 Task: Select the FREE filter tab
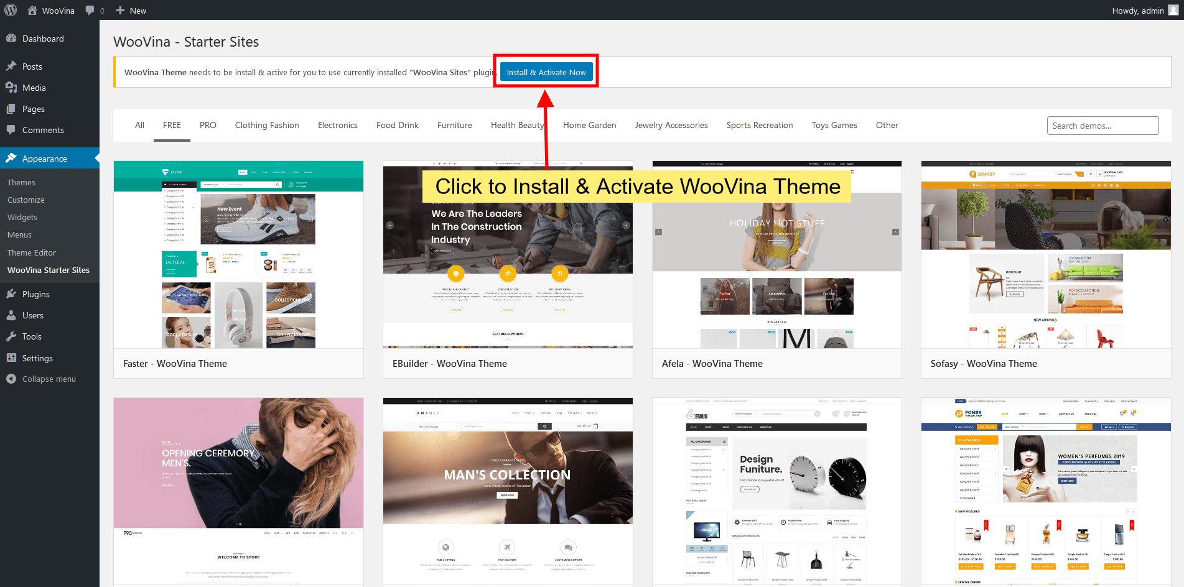pyautogui.click(x=172, y=125)
